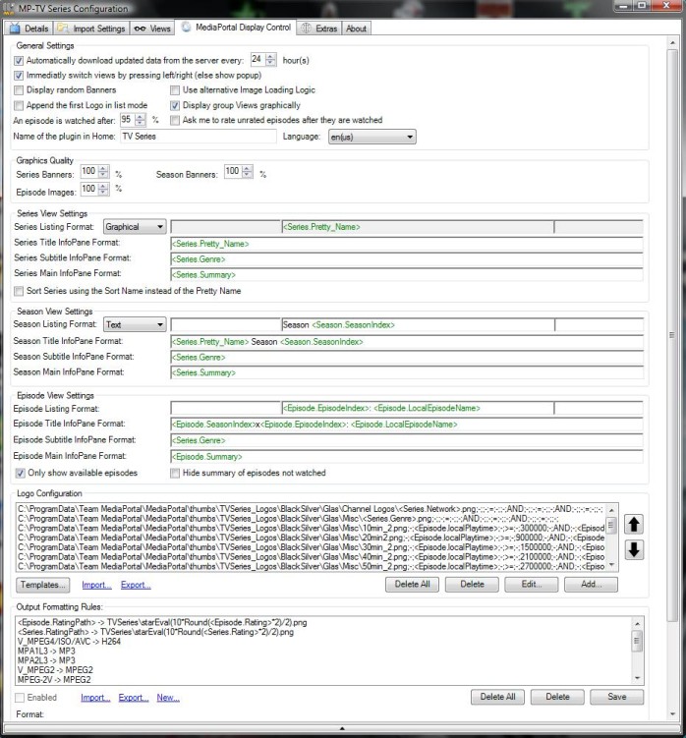Screen dimensions: 686x738
Task: Click Series Title InfoPane Format field
Action: (x=407, y=244)
